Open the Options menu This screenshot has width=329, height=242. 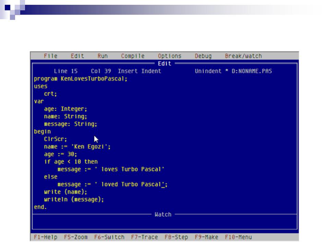pyautogui.click(x=170, y=56)
